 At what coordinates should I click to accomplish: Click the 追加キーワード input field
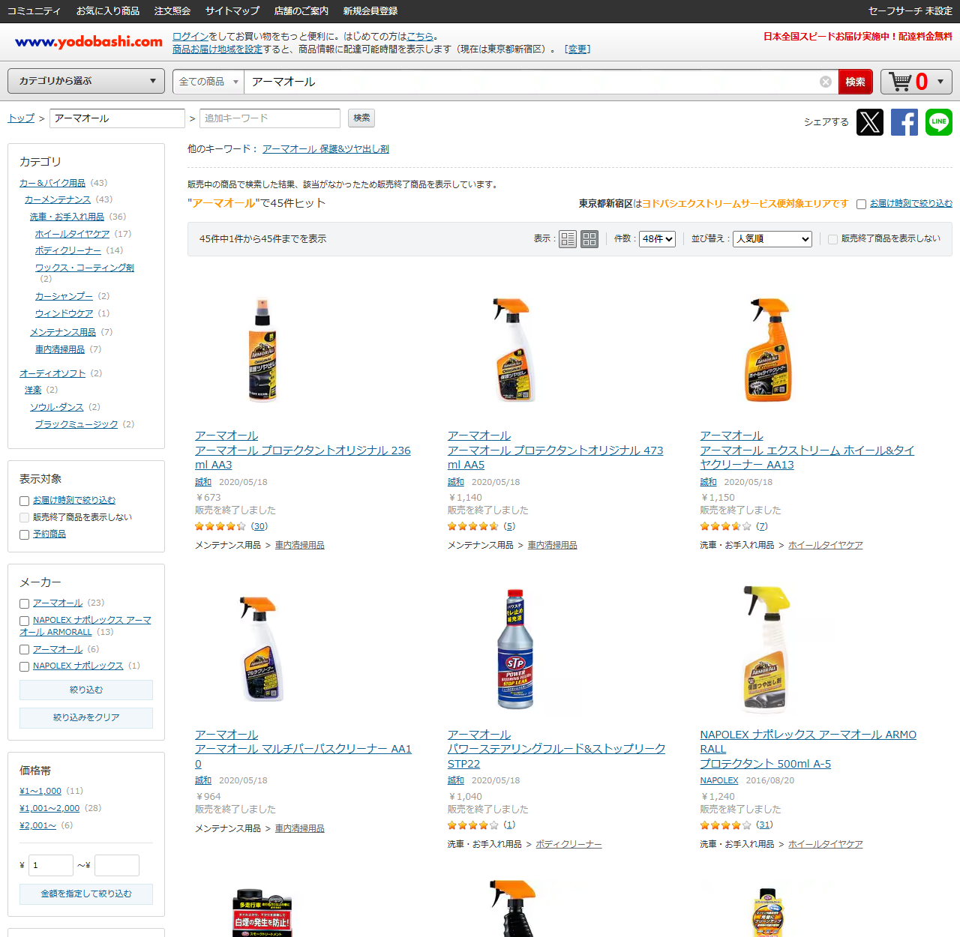(270, 118)
